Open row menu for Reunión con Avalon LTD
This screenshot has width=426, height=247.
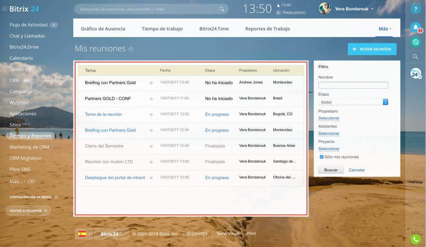pos(151,162)
